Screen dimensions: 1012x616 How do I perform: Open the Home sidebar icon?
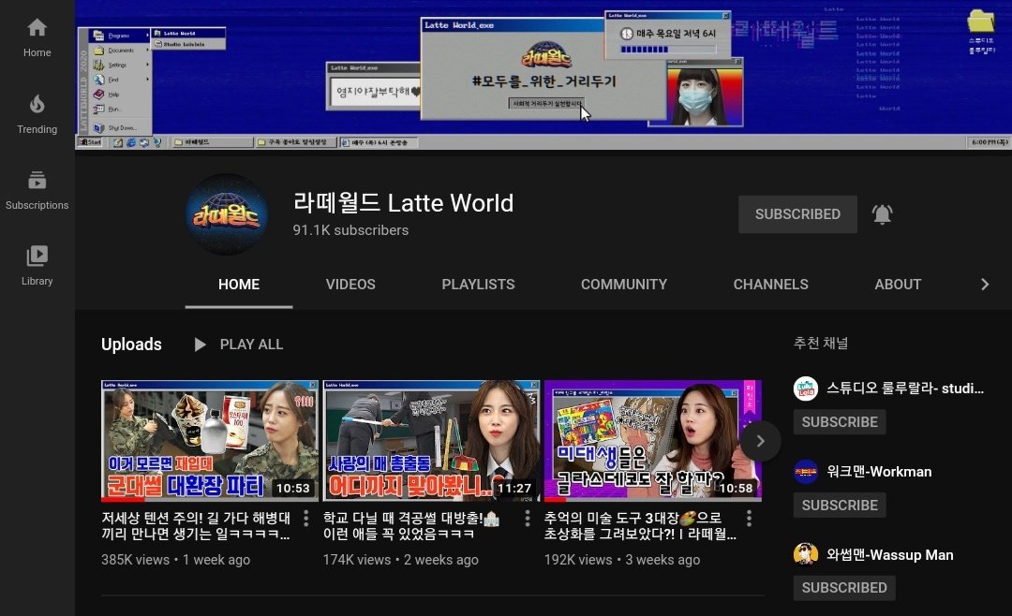pos(37,28)
